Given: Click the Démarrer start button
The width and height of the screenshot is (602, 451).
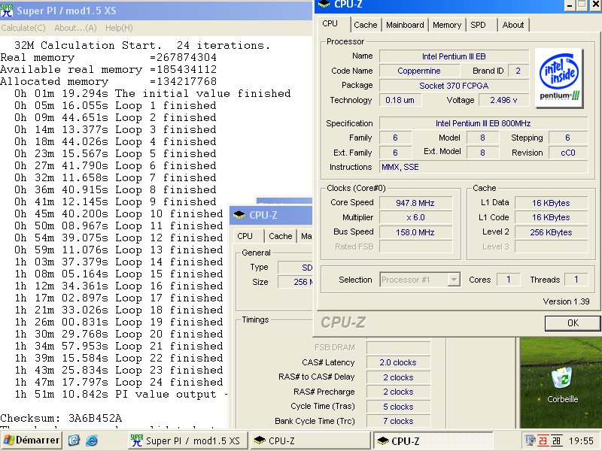Looking at the screenshot, I should pyautogui.click(x=31, y=440).
